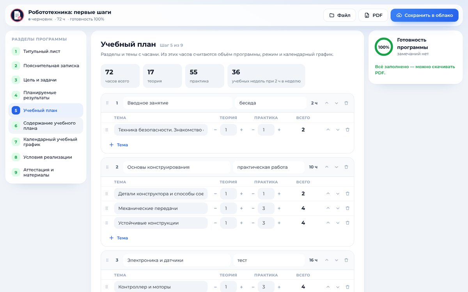Click the 100% readiness progress ring
Viewport: 468px width, 292px height.
384,47
